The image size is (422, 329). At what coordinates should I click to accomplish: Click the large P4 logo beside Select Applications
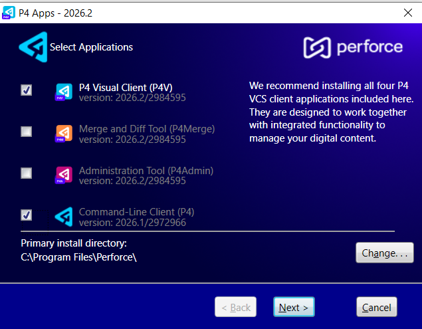33,47
